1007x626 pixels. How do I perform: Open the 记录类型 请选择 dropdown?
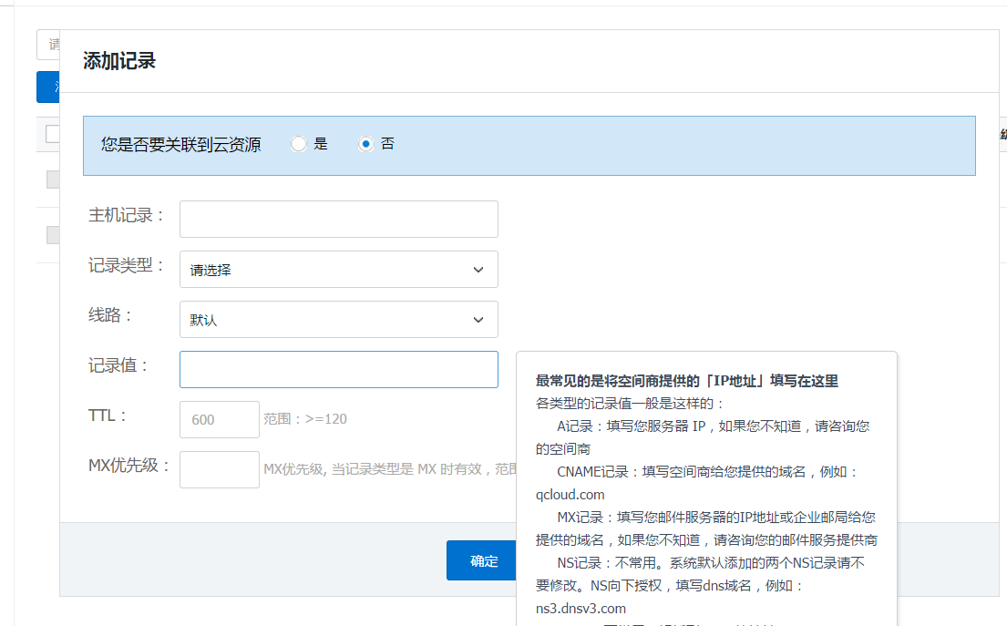click(338, 269)
